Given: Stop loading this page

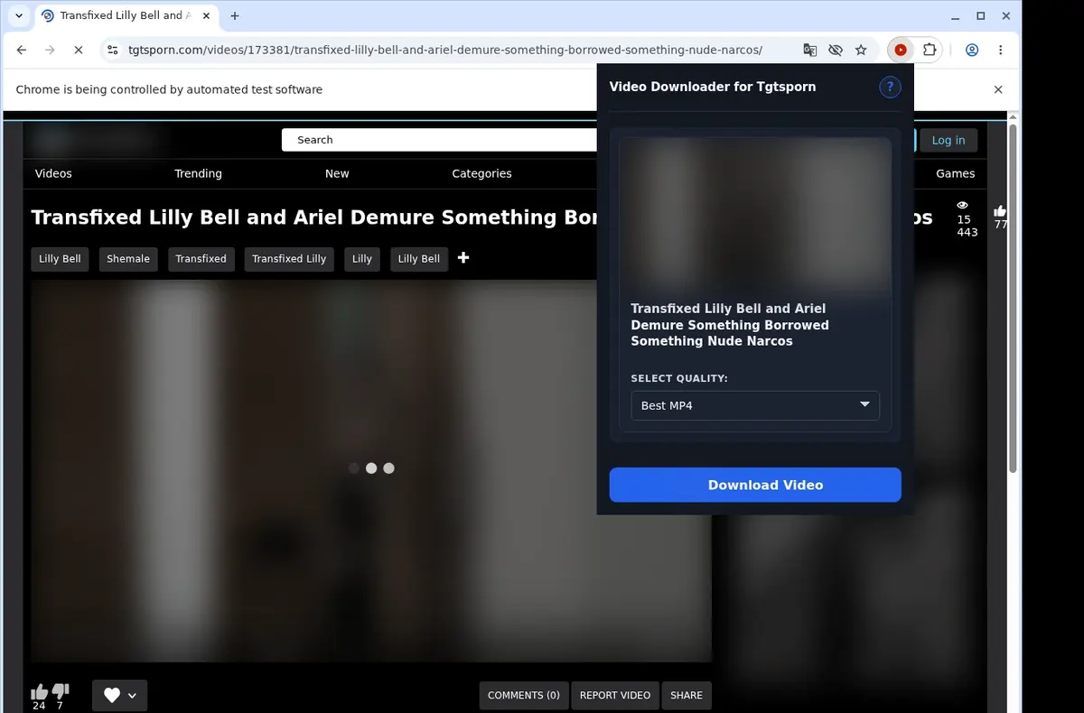Looking at the screenshot, I should [78, 51].
